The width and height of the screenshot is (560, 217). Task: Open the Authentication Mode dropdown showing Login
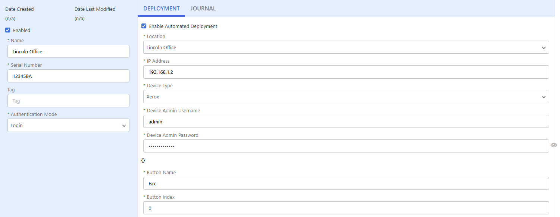pos(63,125)
